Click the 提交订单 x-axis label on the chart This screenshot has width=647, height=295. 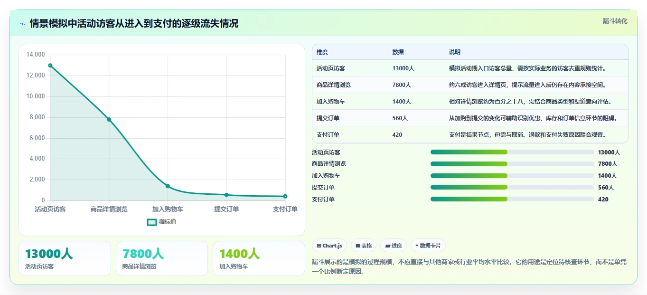tap(226, 209)
